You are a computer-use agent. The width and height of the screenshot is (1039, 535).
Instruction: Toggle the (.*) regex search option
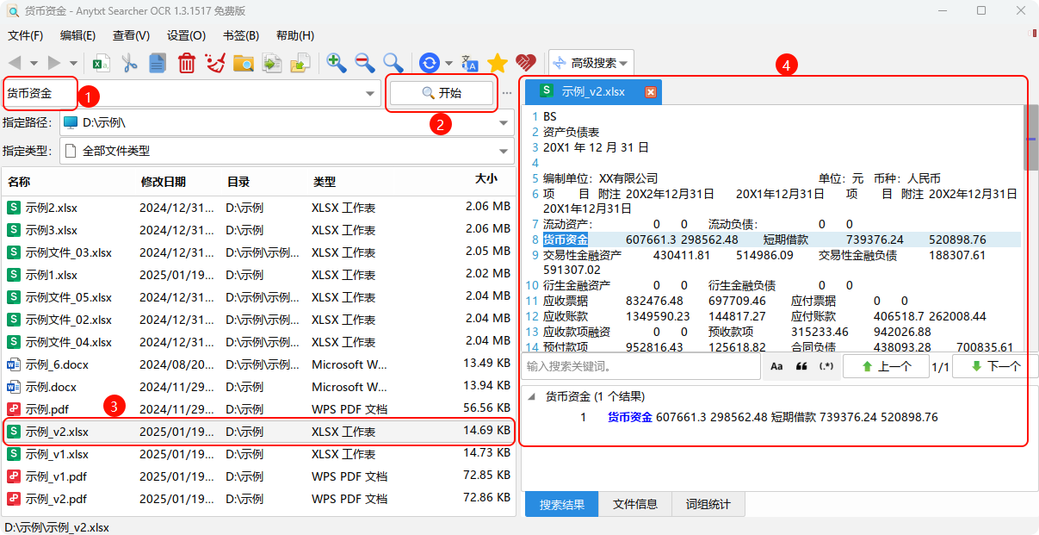click(x=826, y=366)
